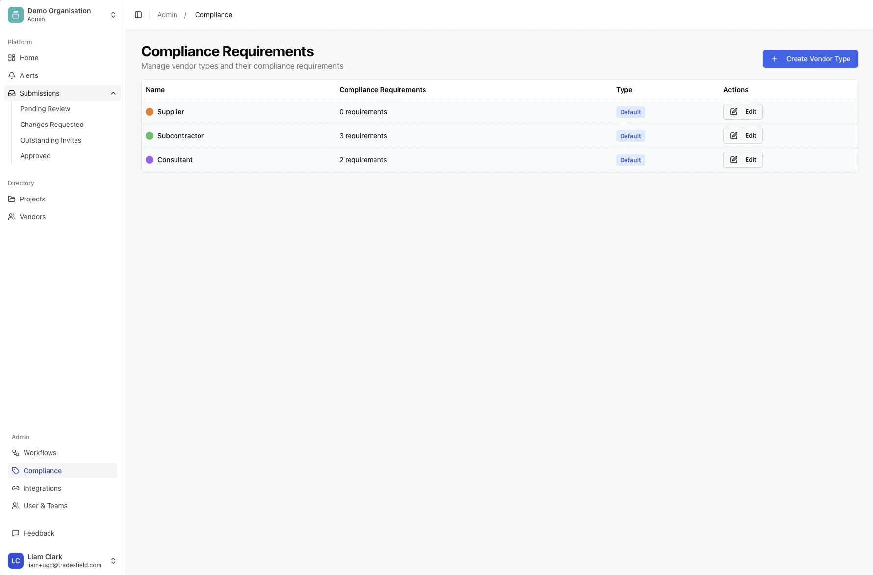873x575 pixels.
Task: Select the Alerts bell icon
Action: [x=12, y=75]
